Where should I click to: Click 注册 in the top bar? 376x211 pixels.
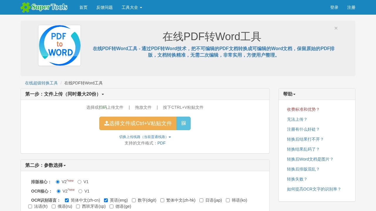click(351, 7)
